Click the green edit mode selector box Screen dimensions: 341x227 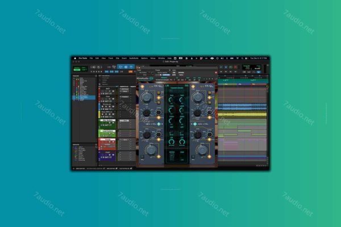(x=77, y=69)
